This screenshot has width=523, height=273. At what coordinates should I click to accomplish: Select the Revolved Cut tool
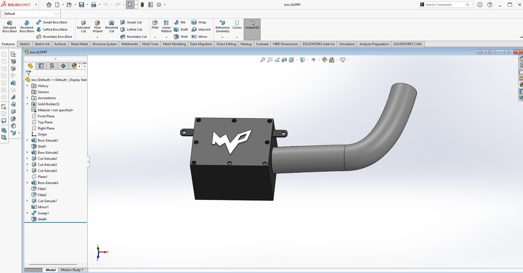point(112,26)
